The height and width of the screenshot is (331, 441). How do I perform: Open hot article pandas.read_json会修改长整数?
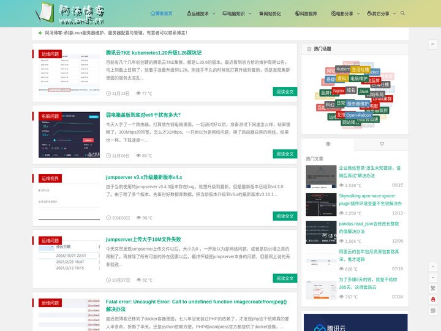click(x=369, y=227)
